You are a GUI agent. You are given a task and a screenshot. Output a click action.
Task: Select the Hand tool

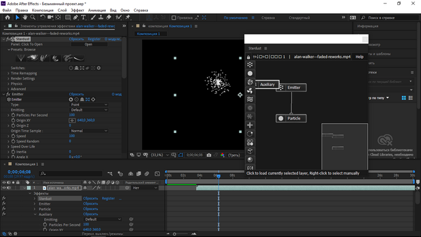pos(25,18)
